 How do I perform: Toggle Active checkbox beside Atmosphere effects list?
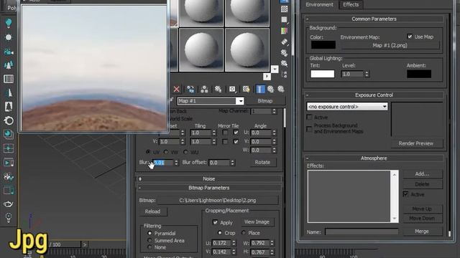405,194
